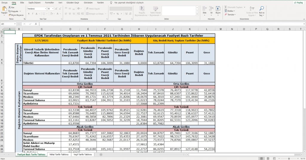The height and width of the screenshot is (160, 306).
Task: Click the text orientation icon
Action: (x=79, y=8)
